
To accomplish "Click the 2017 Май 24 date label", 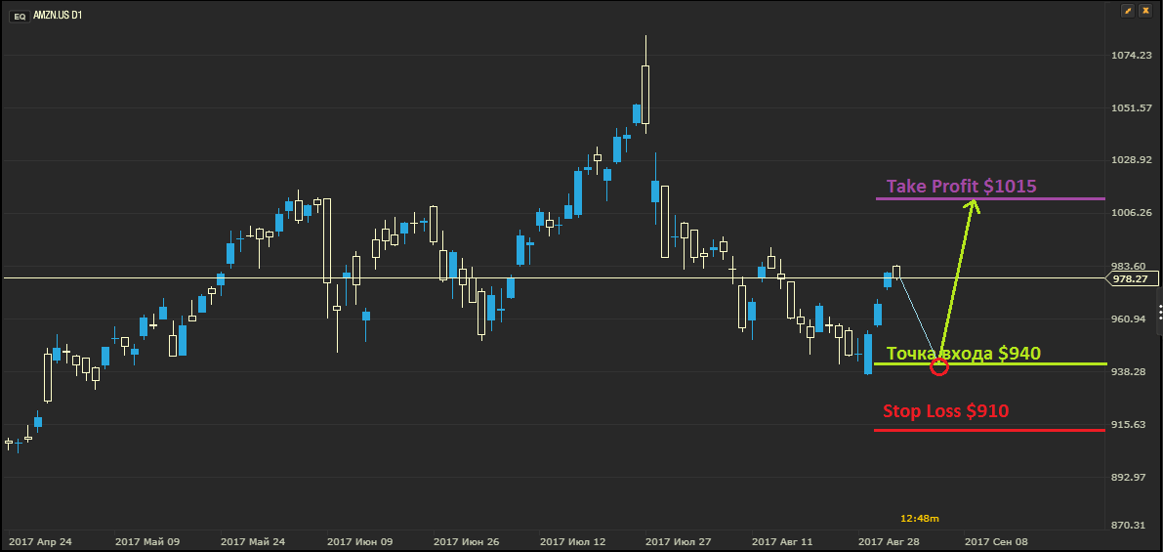I will (253, 541).
